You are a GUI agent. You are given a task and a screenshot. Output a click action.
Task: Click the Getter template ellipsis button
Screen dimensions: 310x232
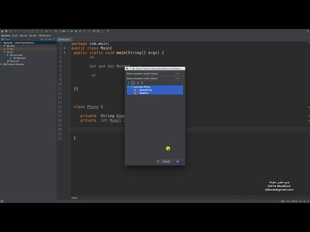[x=182, y=73]
